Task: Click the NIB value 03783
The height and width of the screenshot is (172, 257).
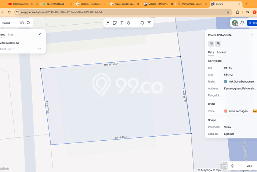Action: click(228, 68)
